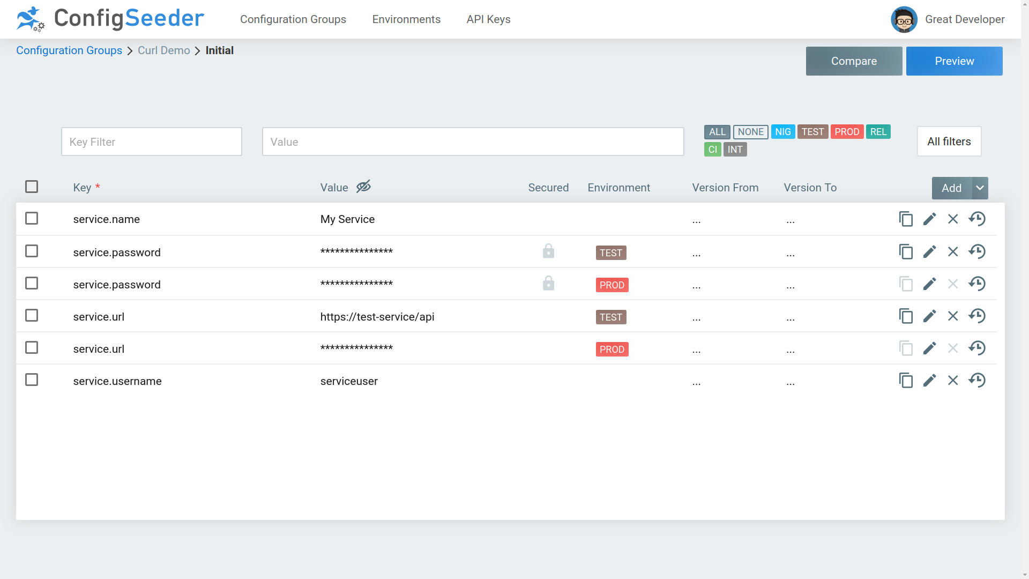Screen dimensions: 1029x579
Task: Select the service.name row checkbox
Action: pyautogui.click(x=32, y=219)
